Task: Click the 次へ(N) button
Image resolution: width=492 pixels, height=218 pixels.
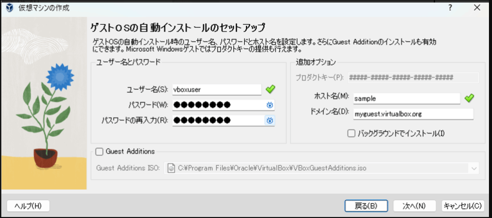Action: (414, 206)
